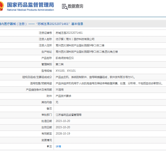Viewport: 166px width, 151px height.
Task: Click the 注册人名称 label
Action: (45, 39)
